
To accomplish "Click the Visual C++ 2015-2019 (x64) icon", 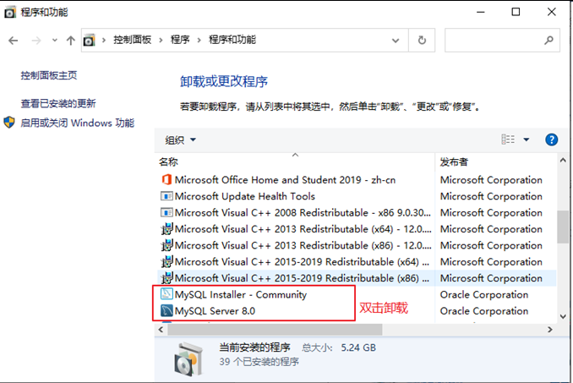I will click(166, 262).
